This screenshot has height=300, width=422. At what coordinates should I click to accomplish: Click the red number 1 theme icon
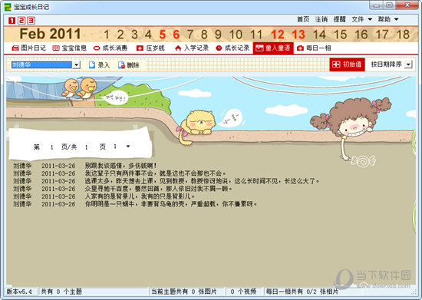pos(12,21)
